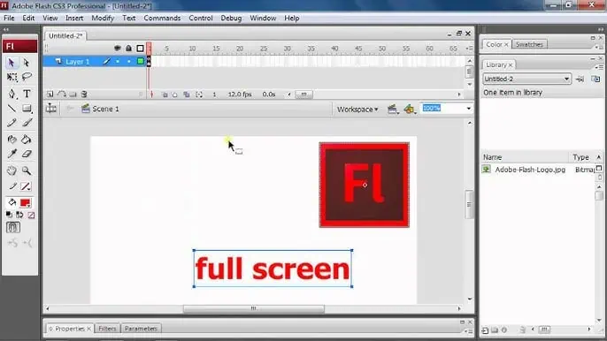Select the Lasso tool

(x=27, y=77)
